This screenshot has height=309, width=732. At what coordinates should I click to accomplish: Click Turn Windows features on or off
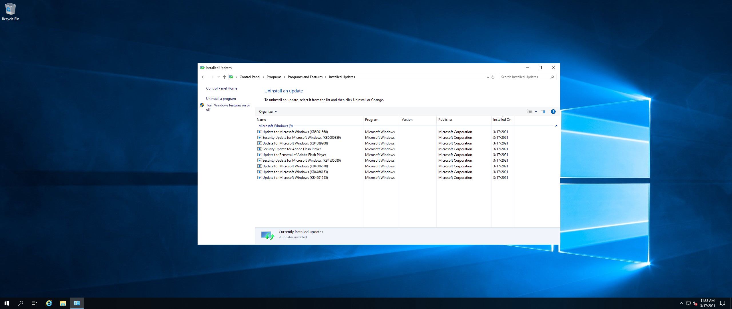(228, 107)
